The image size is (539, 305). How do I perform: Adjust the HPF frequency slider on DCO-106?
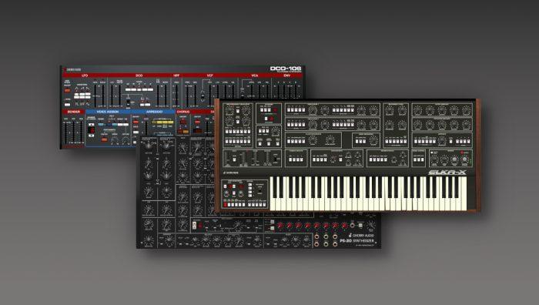[x=176, y=95]
